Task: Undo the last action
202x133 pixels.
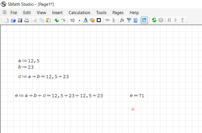Action: (x=57, y=20)
